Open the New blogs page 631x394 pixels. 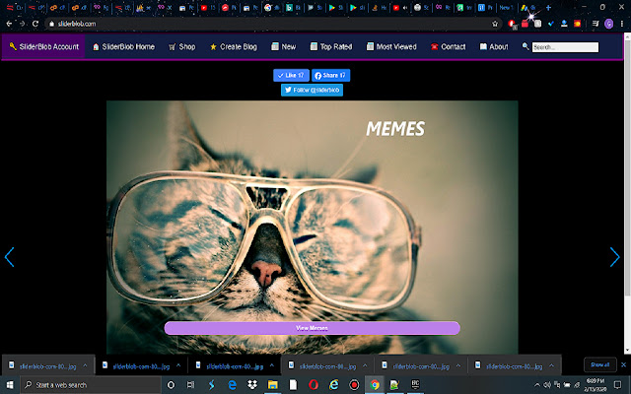click(x=284, y=46)
